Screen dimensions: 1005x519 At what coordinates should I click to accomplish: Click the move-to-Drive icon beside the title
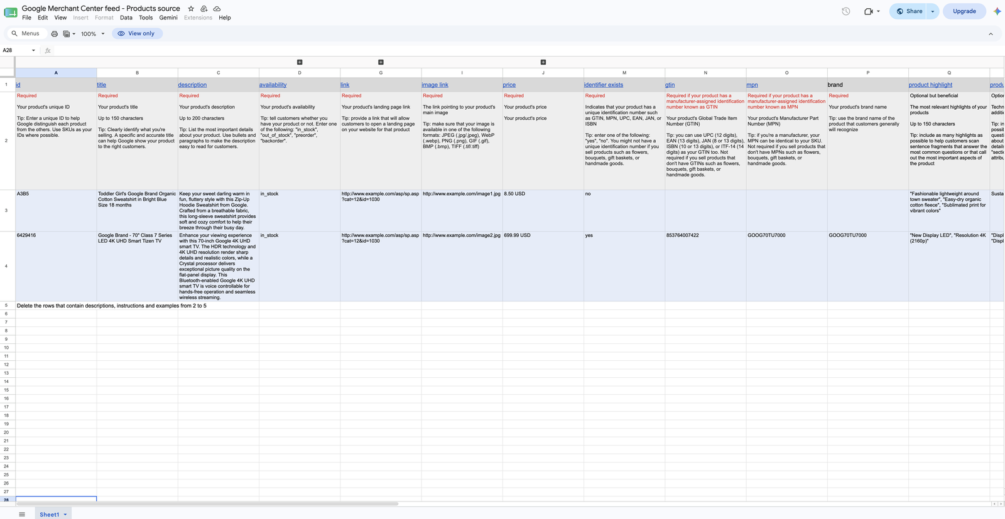tap(204, 9)
